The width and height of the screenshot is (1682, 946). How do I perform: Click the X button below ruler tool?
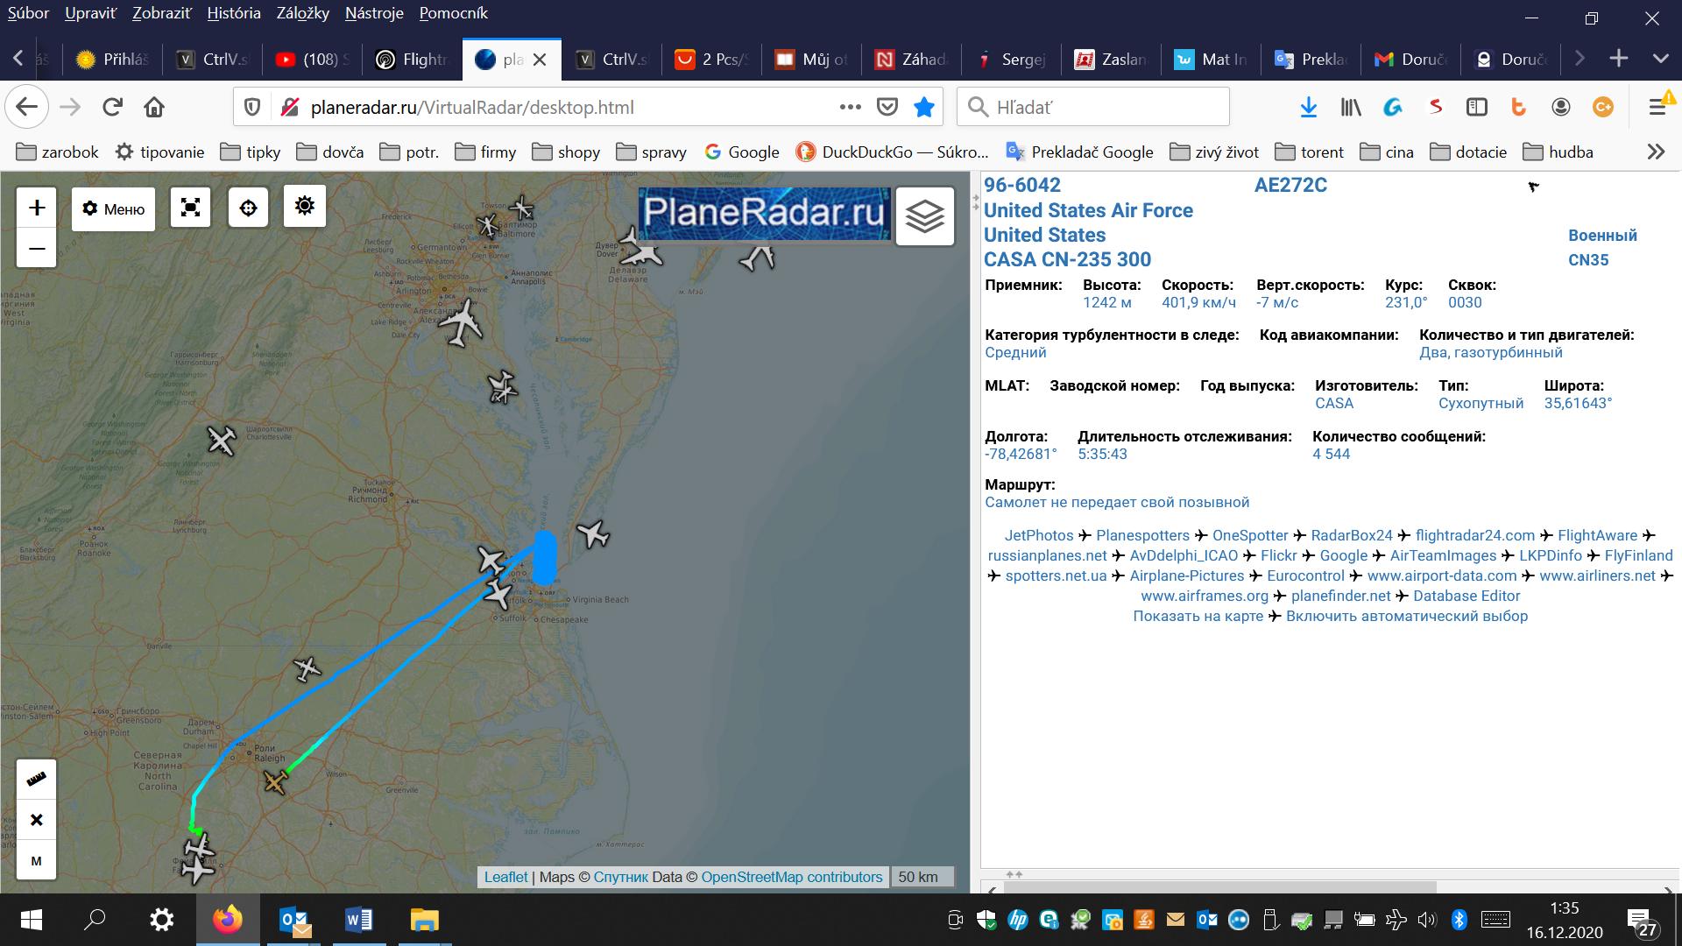(x=36, y=820)
